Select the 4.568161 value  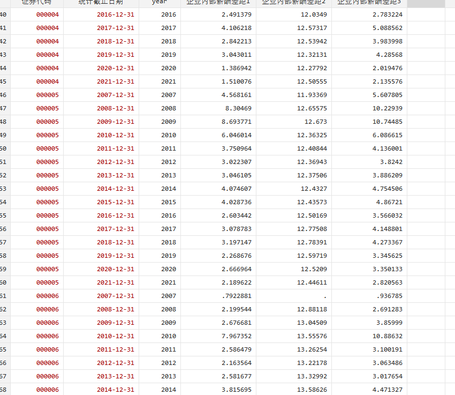(218, 95)
